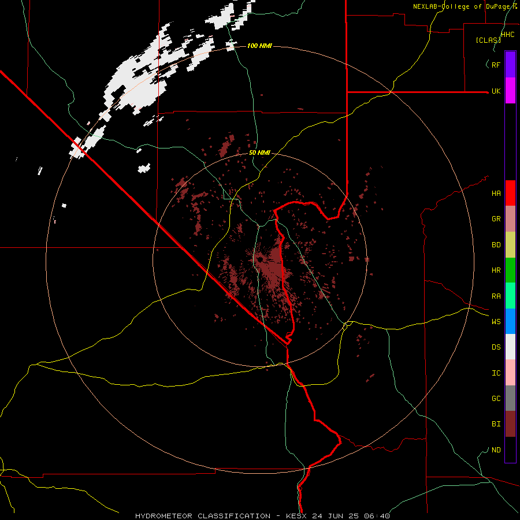Click the DS legend label
This screenshot has width=520, height=520.
pyautogui.click(x=496, y=347)
